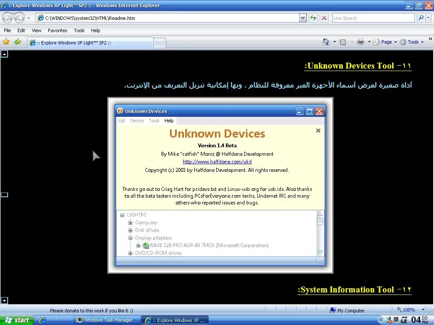Click the Print icon
The image size is (434, 325).
tap(360, 42)
